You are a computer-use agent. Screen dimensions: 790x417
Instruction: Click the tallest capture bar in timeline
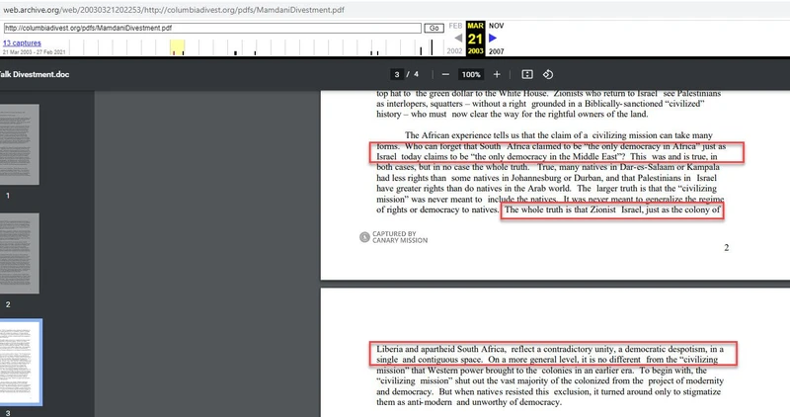(432, 46)
